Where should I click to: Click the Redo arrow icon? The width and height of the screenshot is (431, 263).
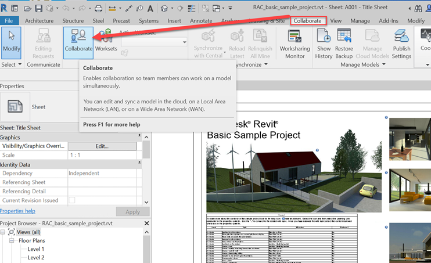click(82, 9)
